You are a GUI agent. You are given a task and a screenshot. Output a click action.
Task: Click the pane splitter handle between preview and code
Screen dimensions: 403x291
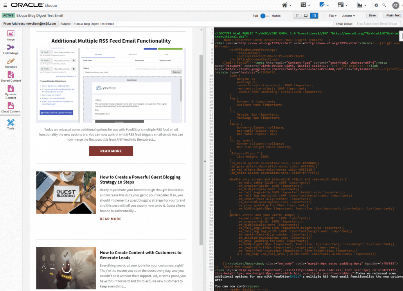[205, 161]
